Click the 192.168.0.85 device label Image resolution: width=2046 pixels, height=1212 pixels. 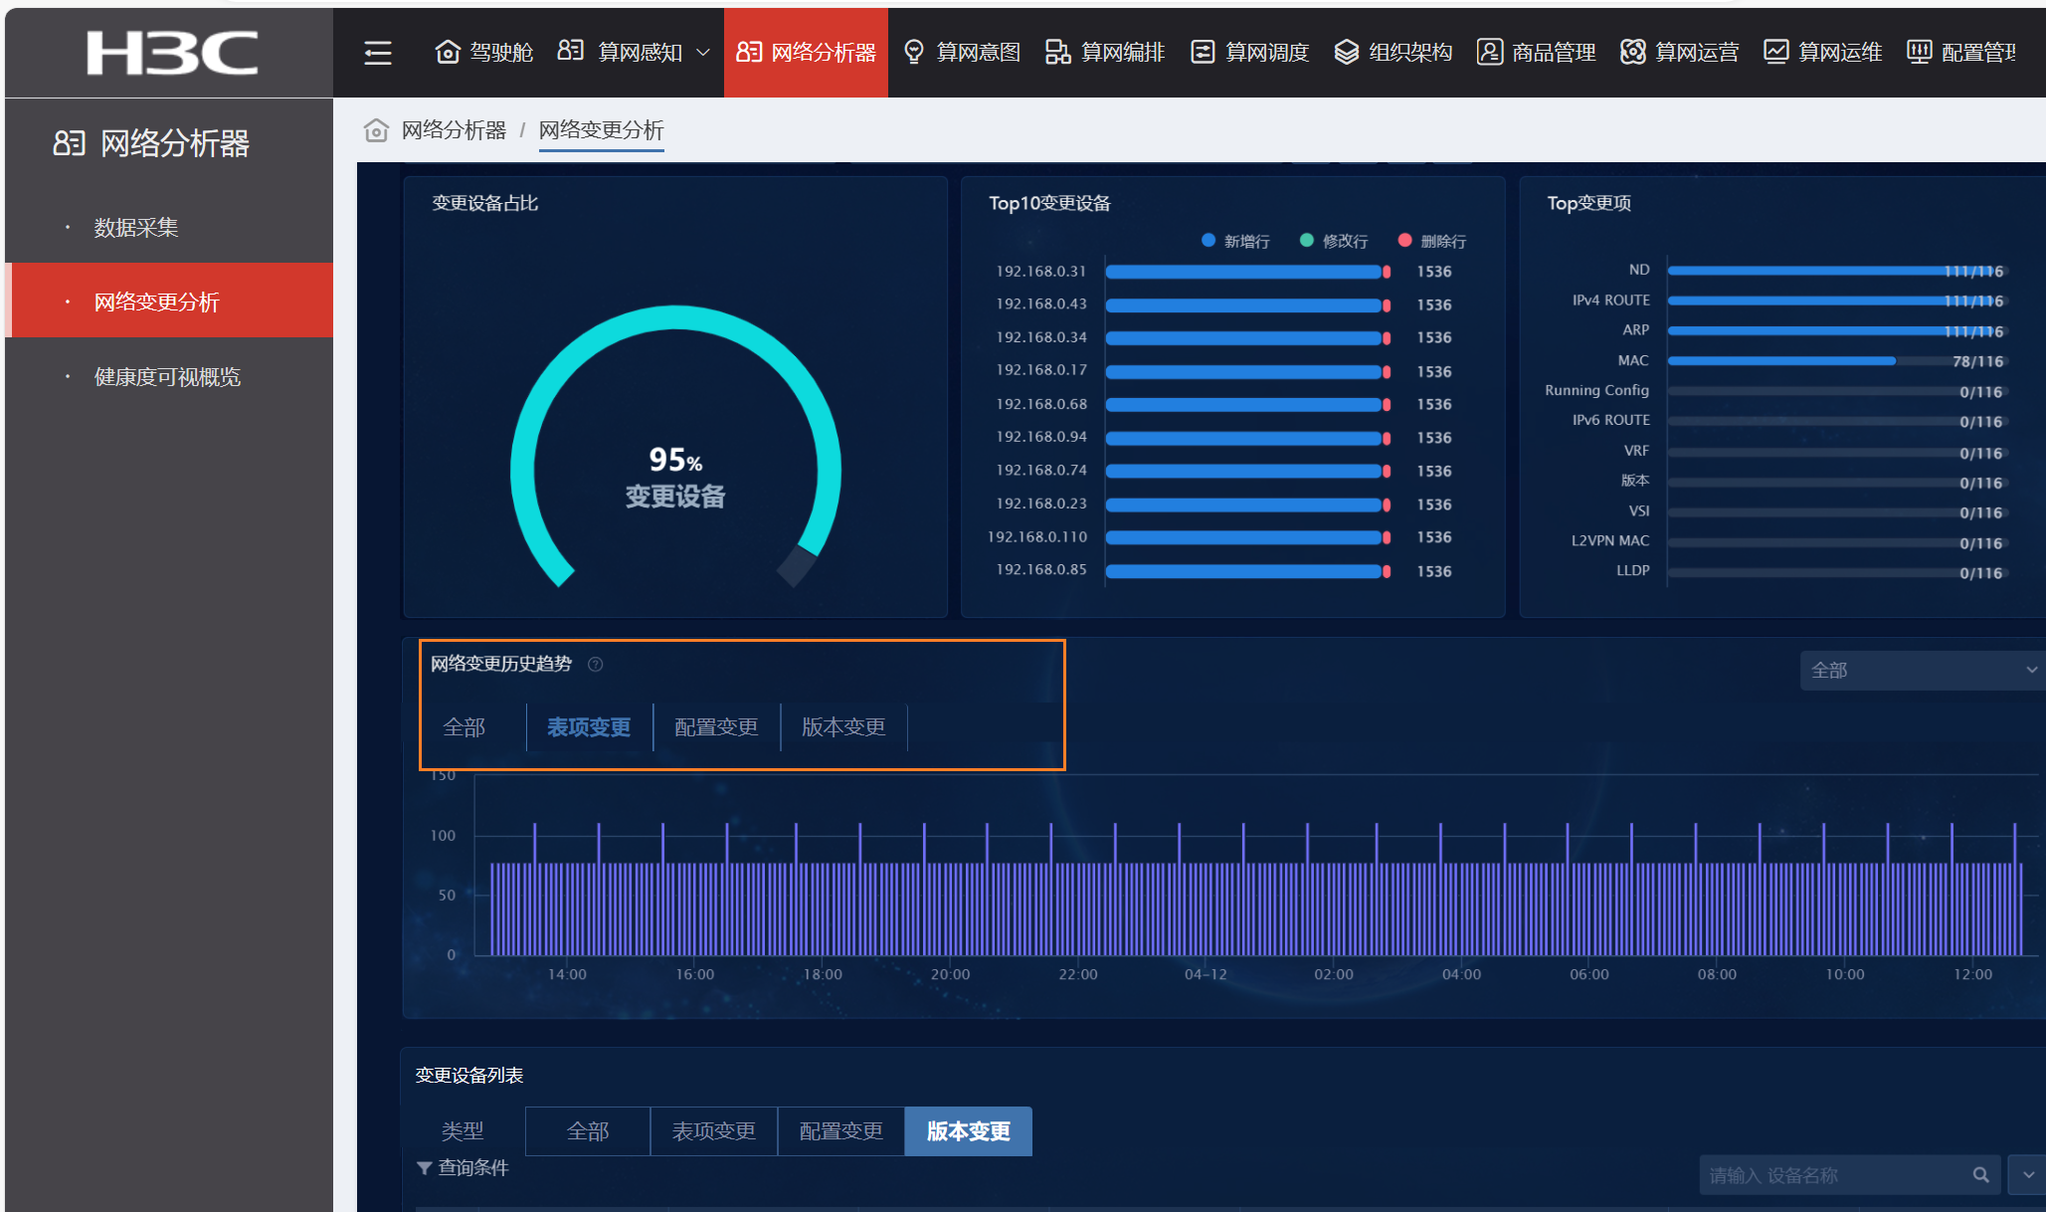(1041, 570)
